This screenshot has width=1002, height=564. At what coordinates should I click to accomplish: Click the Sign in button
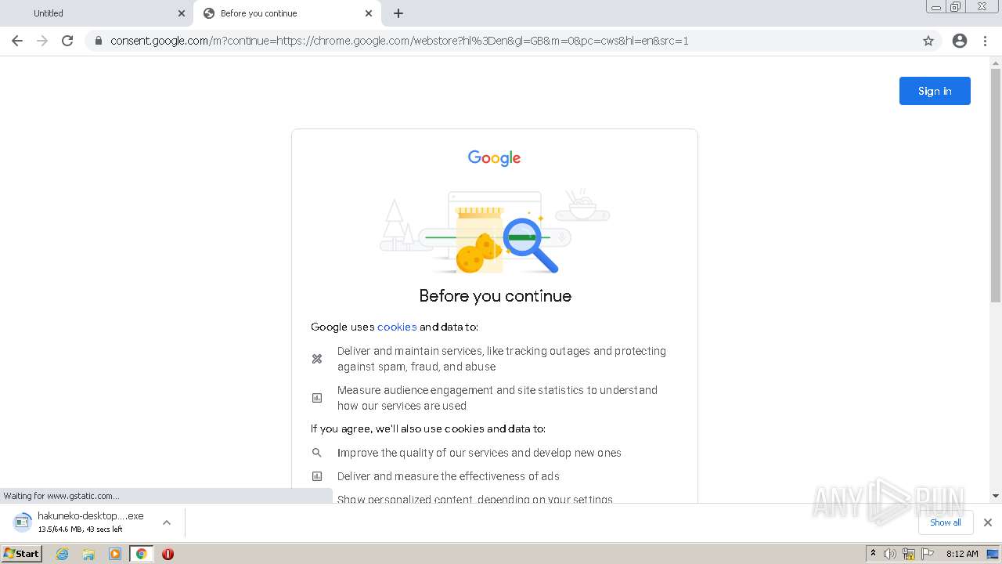(x=935, y=91)
